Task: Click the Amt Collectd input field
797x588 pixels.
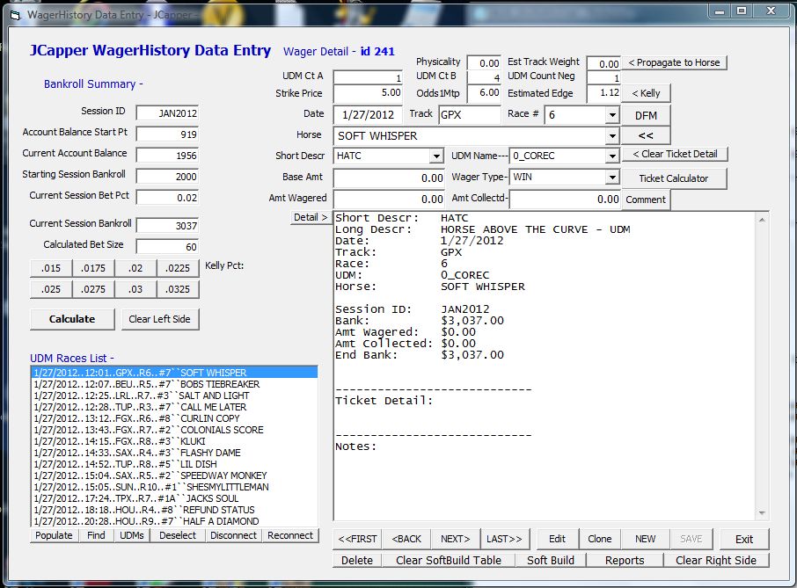Action: click(x=565, y=199)
